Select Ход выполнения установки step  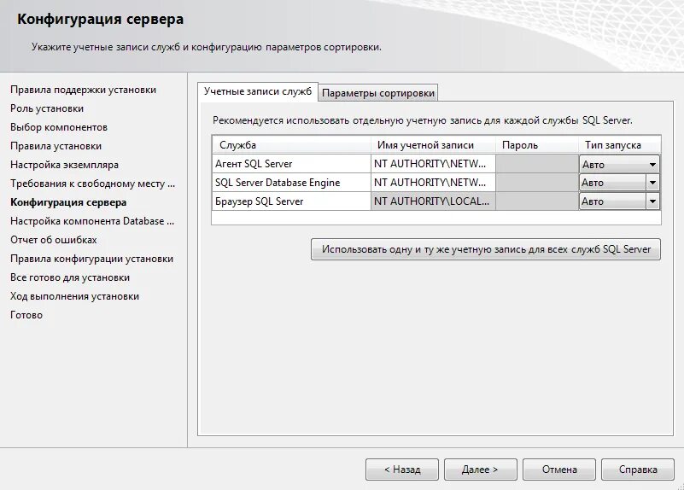(x=74, y=296)
